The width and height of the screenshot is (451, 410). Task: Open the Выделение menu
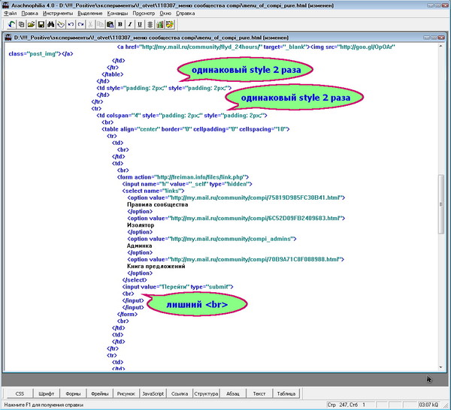point(89,14)
